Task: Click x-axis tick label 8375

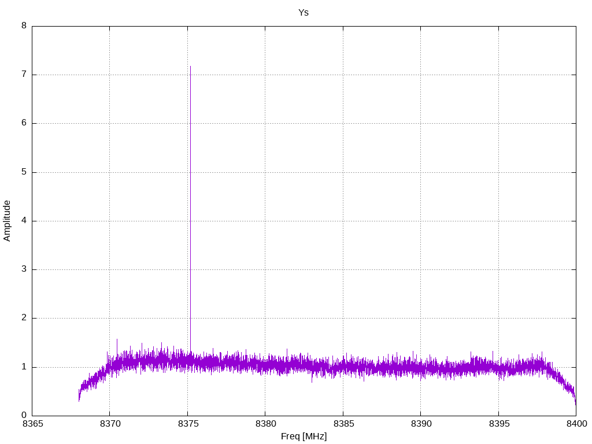Action: tap(188, 424)
